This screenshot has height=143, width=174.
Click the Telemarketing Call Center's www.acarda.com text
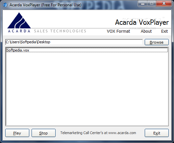pos(98,133)
